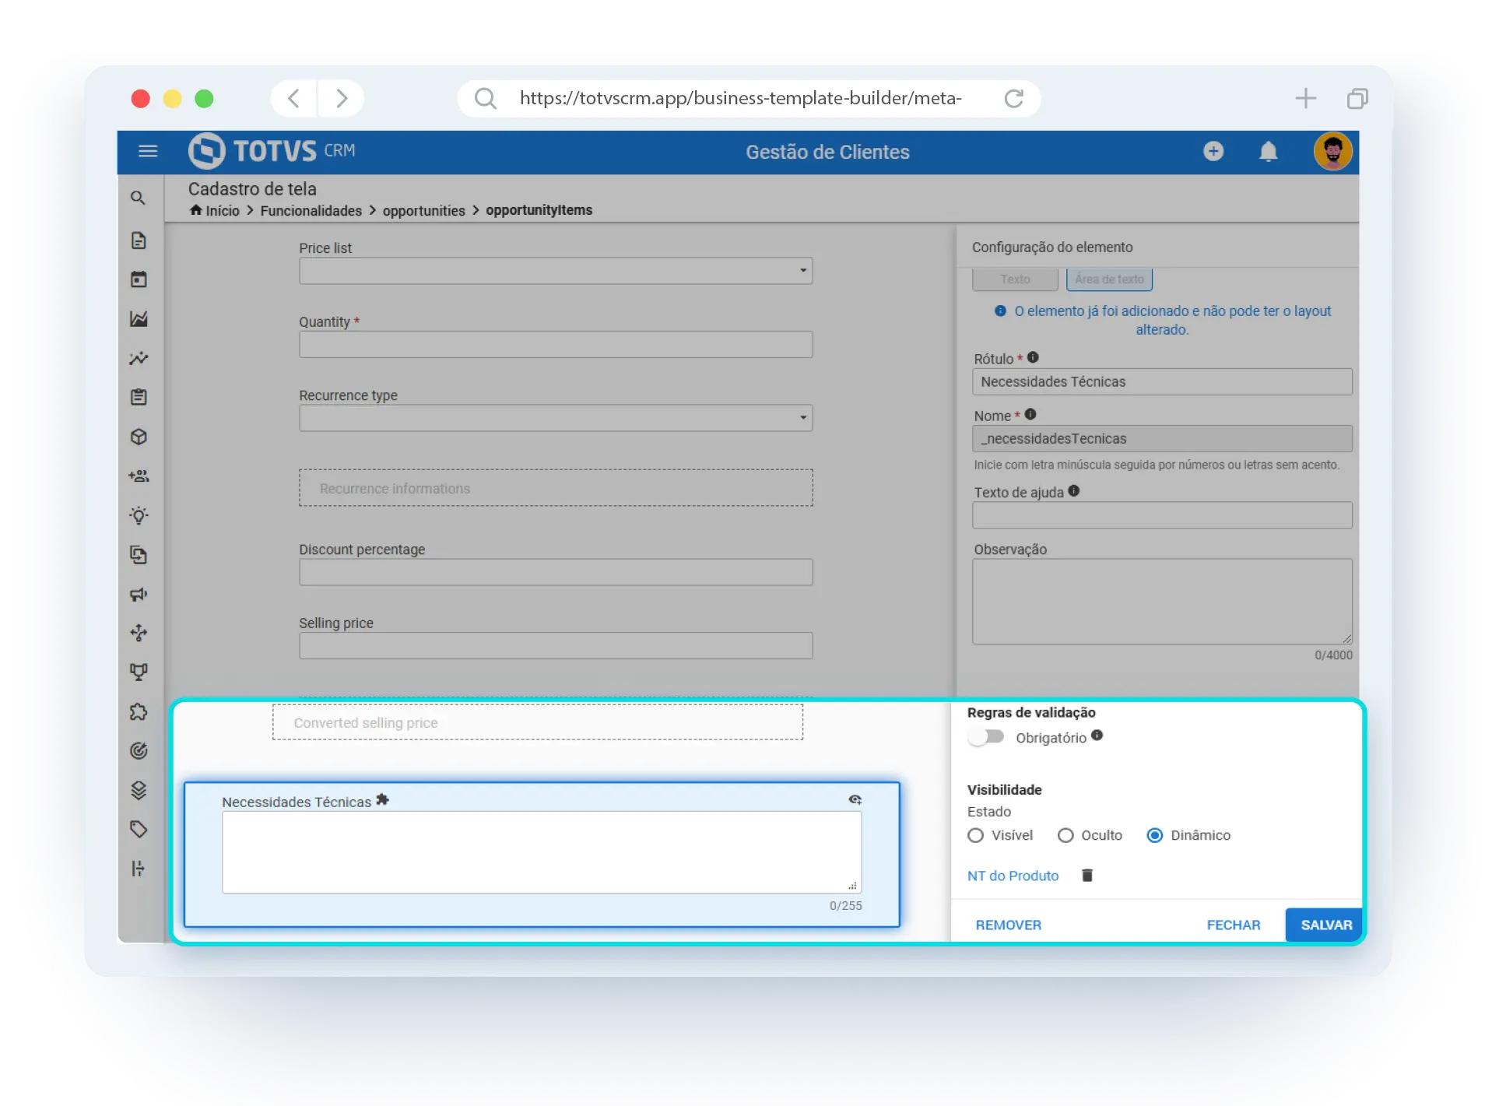Open the sidebar lightbulb icon
The height and width of the screenshot is (1106, 1492).
tap(139, 515)
